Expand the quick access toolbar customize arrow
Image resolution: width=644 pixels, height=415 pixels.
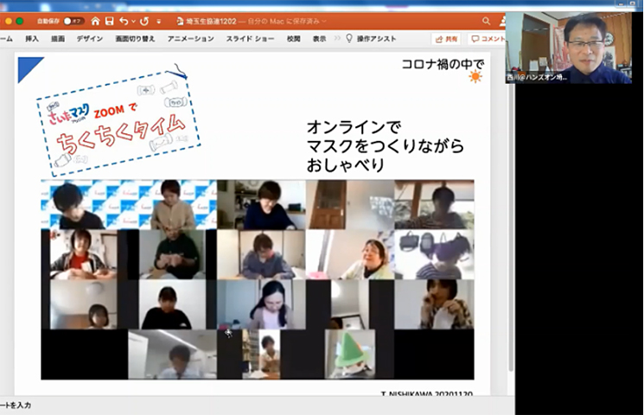(158, 21)
